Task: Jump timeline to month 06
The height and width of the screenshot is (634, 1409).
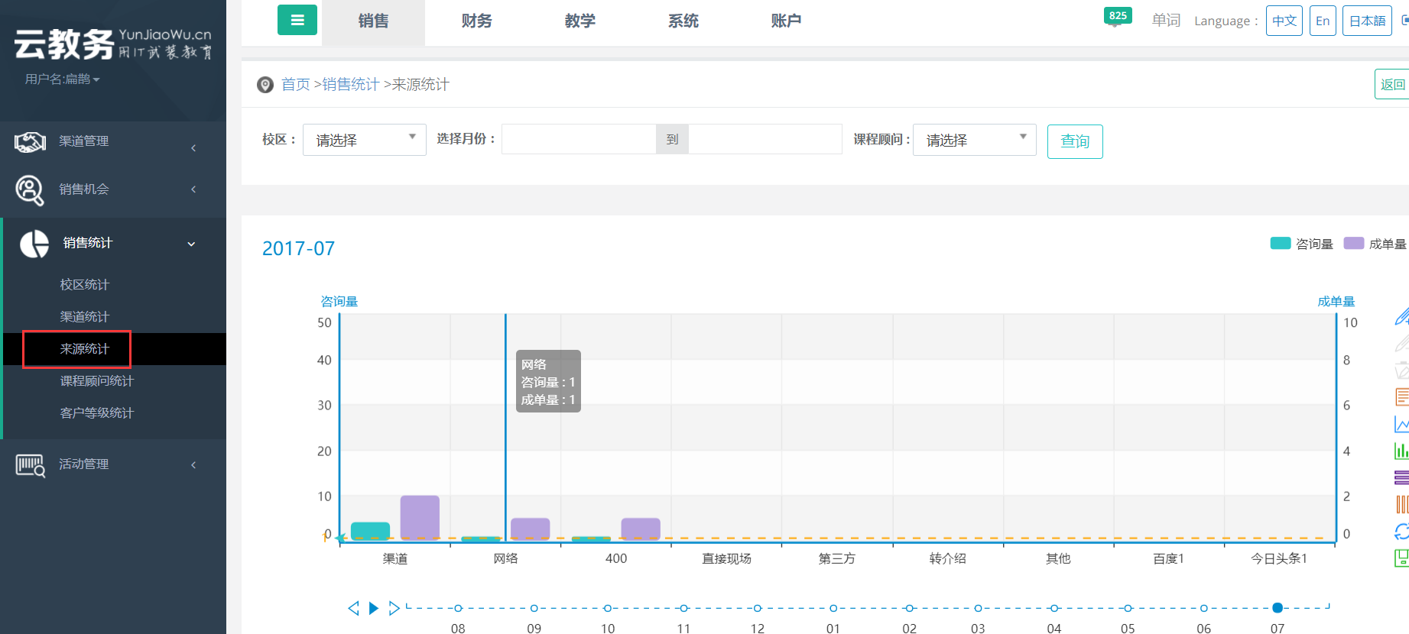Action: click(1204, 609)
